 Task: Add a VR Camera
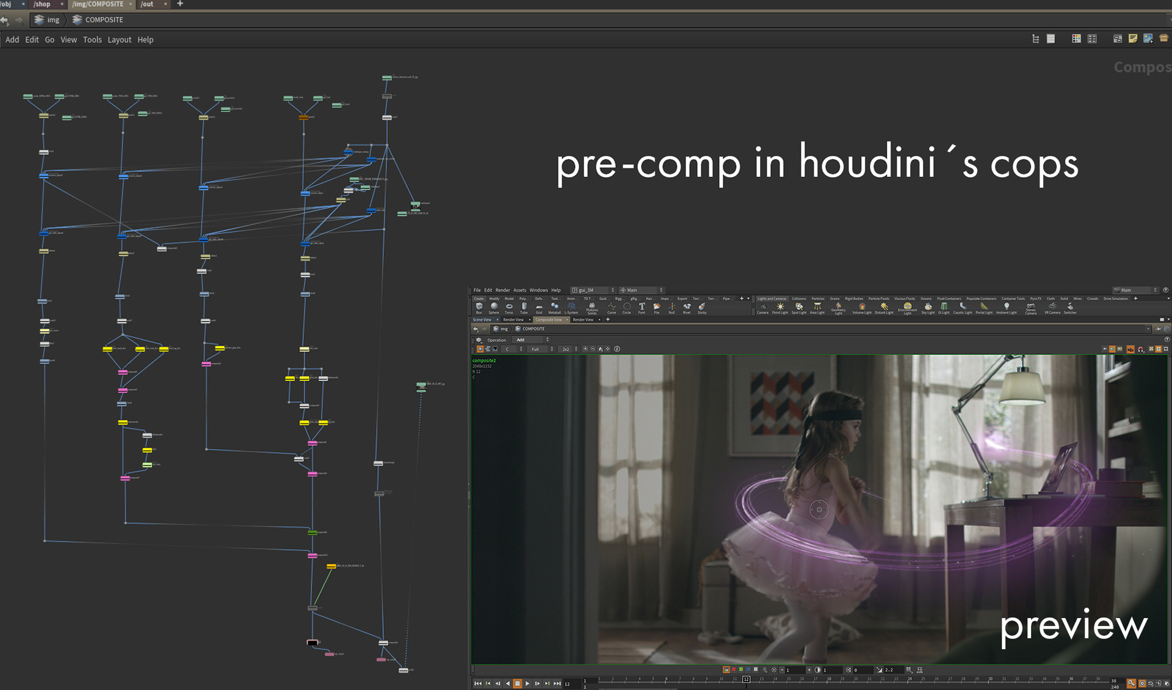pos(1052,308)
